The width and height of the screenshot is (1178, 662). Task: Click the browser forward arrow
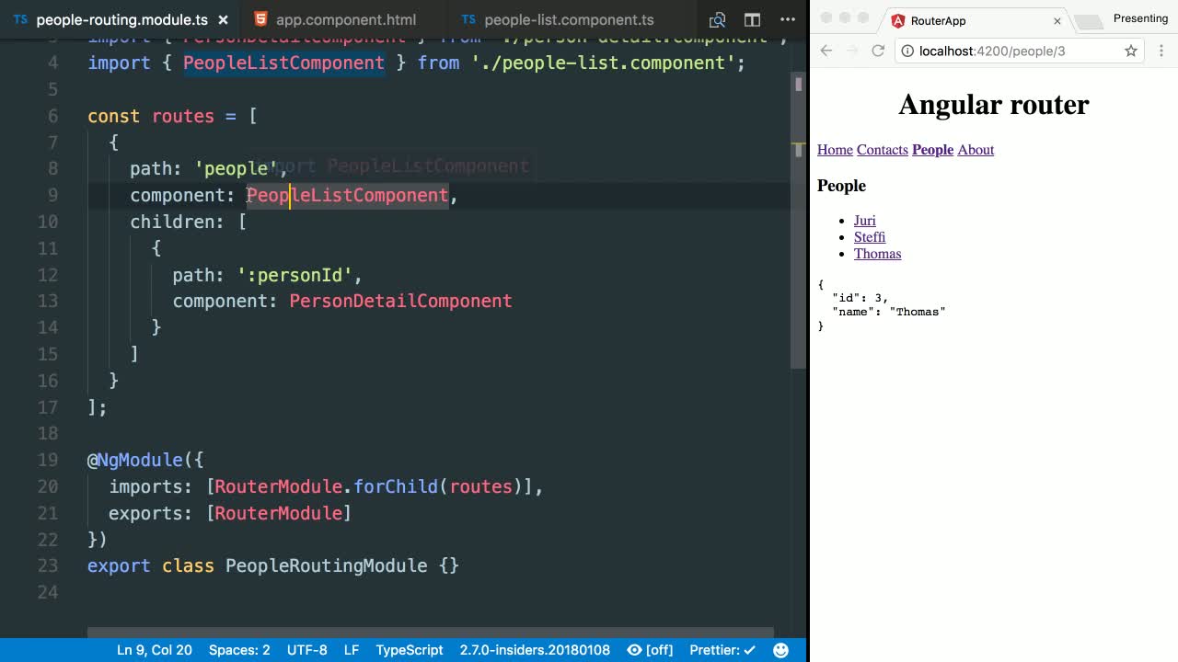click(851, 51)
